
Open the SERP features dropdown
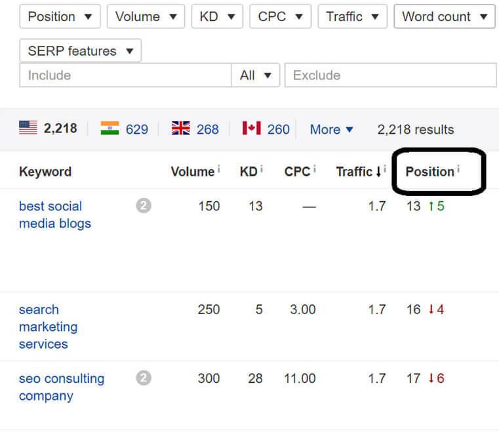click(x=80, y=50)
